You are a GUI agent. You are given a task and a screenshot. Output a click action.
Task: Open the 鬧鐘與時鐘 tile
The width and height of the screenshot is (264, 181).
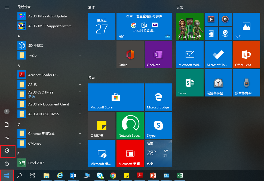pos(218,83)
